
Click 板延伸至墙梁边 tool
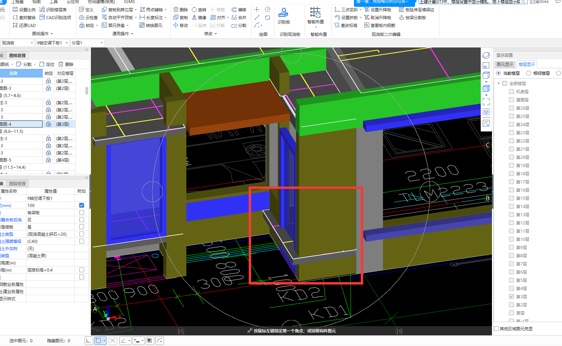click(416, 10)
